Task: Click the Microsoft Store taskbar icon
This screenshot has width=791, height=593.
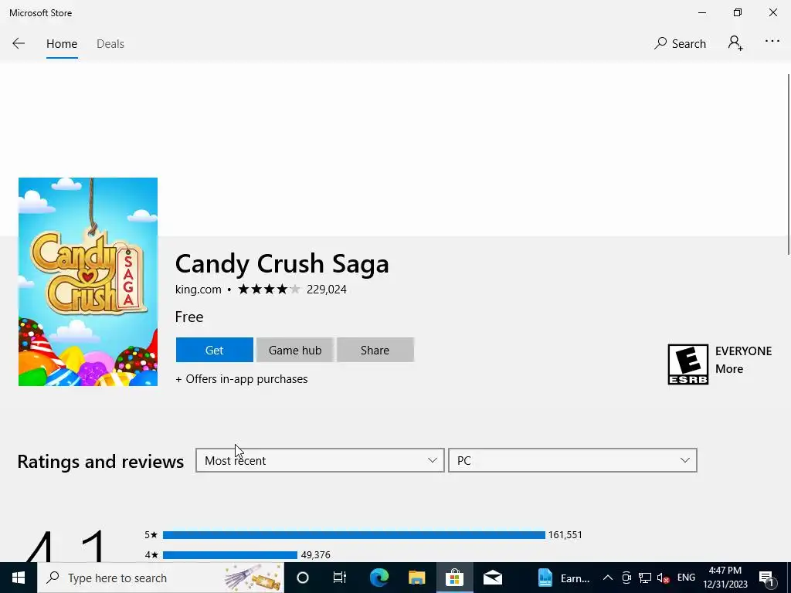Action: (x=454, y=578)
